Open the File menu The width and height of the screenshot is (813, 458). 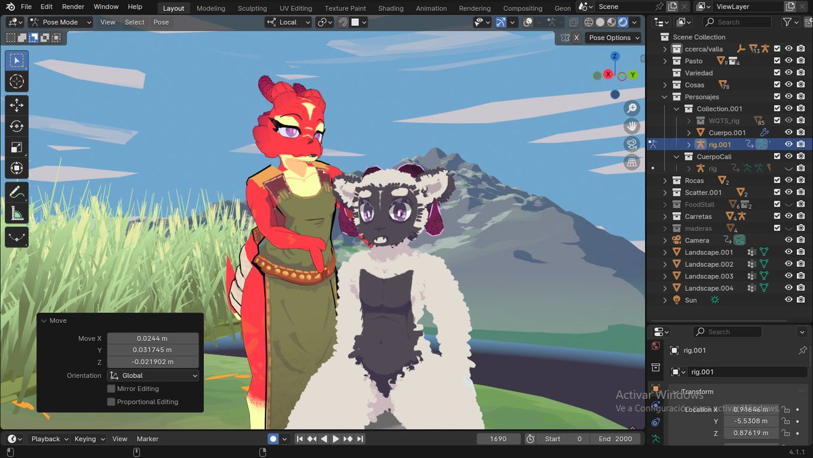click(x=26, y=7)
